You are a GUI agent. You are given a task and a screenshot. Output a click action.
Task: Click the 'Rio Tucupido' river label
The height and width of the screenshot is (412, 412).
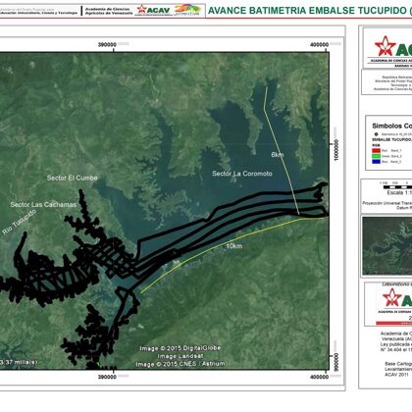[x=20, y=222]
